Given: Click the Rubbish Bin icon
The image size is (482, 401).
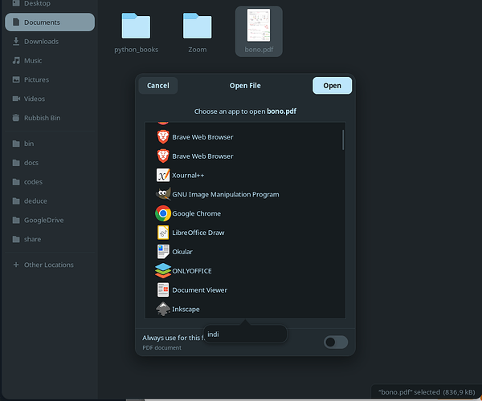Looking at the screenshot, I should [x=16, y=118].
